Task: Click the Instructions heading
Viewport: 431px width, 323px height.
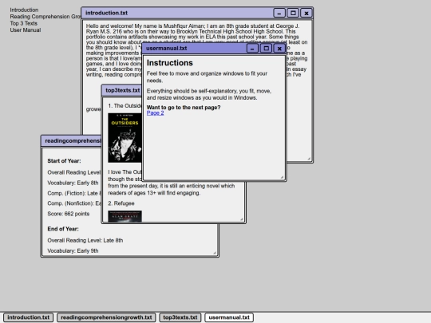Action: (169, 63)
